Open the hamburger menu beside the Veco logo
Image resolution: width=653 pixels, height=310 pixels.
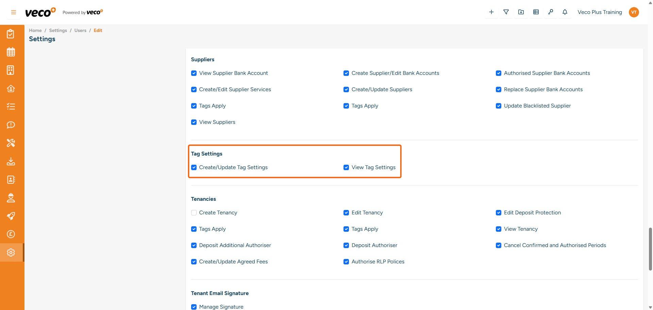click(x=13, y=12)
